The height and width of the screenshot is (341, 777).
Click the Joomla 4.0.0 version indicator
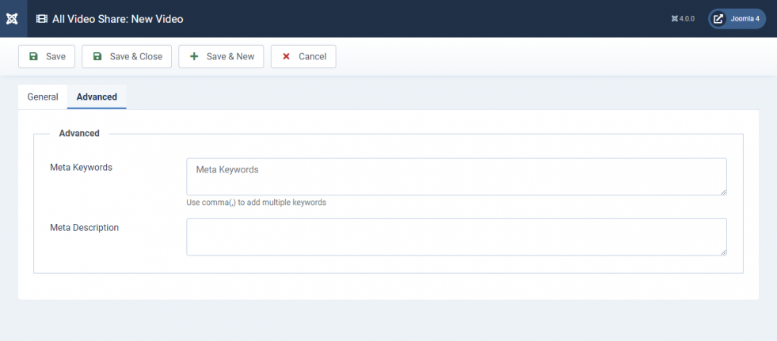(683, 19)
